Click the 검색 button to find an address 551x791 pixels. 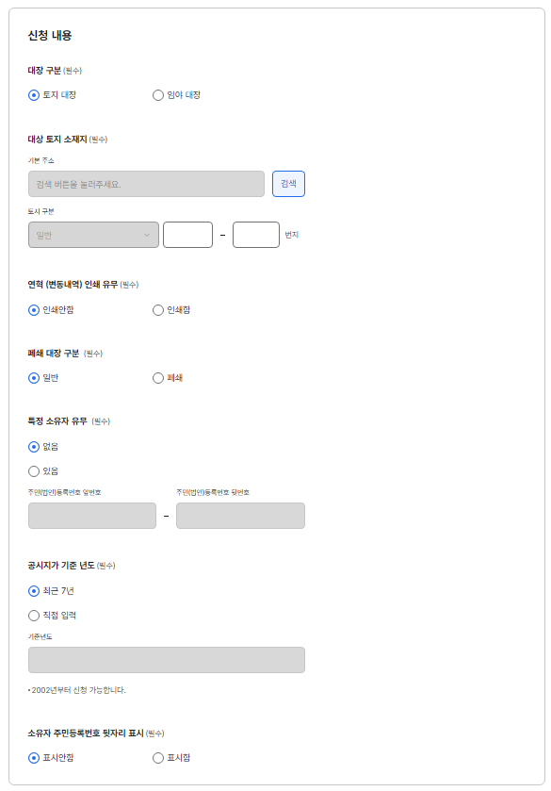coord(289,183)
